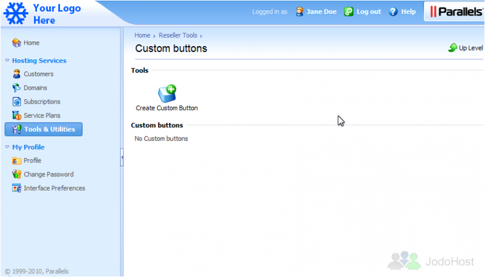Click the "Your Logo Here" text
The width and height of the screenshot is (485, 277).
click(x=57, y=14)
